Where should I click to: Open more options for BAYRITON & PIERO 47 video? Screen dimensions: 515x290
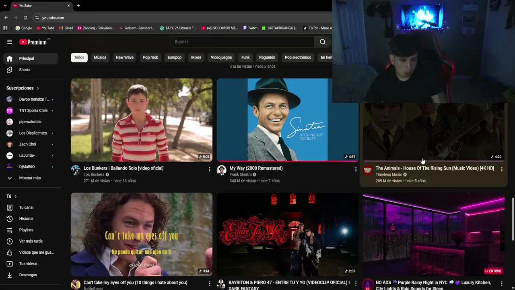pyautogui.click(x=356, y=284)
